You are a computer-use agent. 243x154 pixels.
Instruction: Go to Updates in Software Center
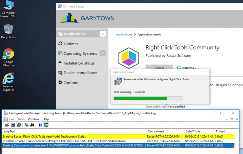tap(71, 44)
